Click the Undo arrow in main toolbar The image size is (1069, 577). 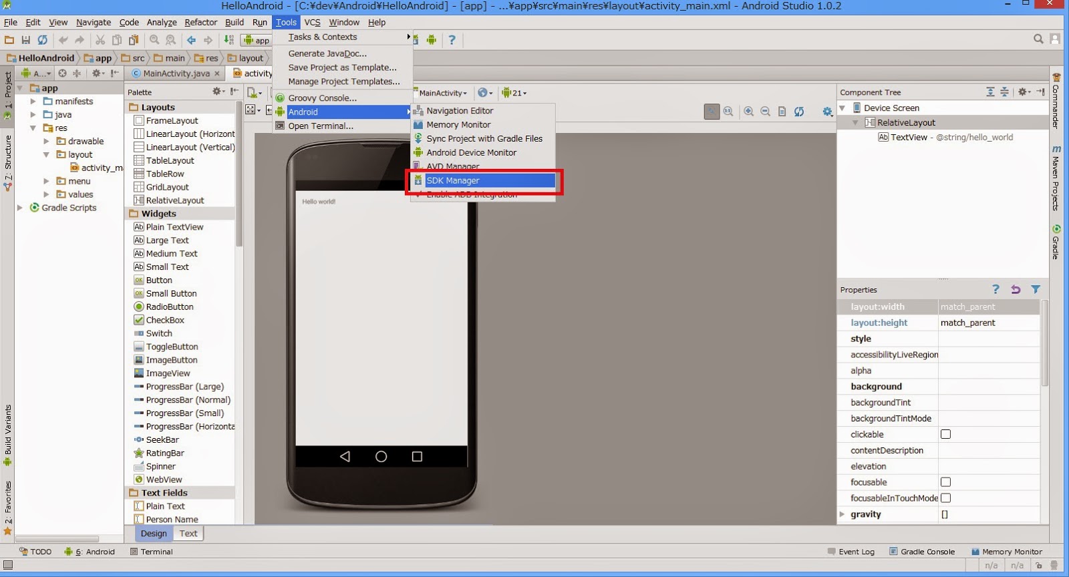[x=63, y=40]
